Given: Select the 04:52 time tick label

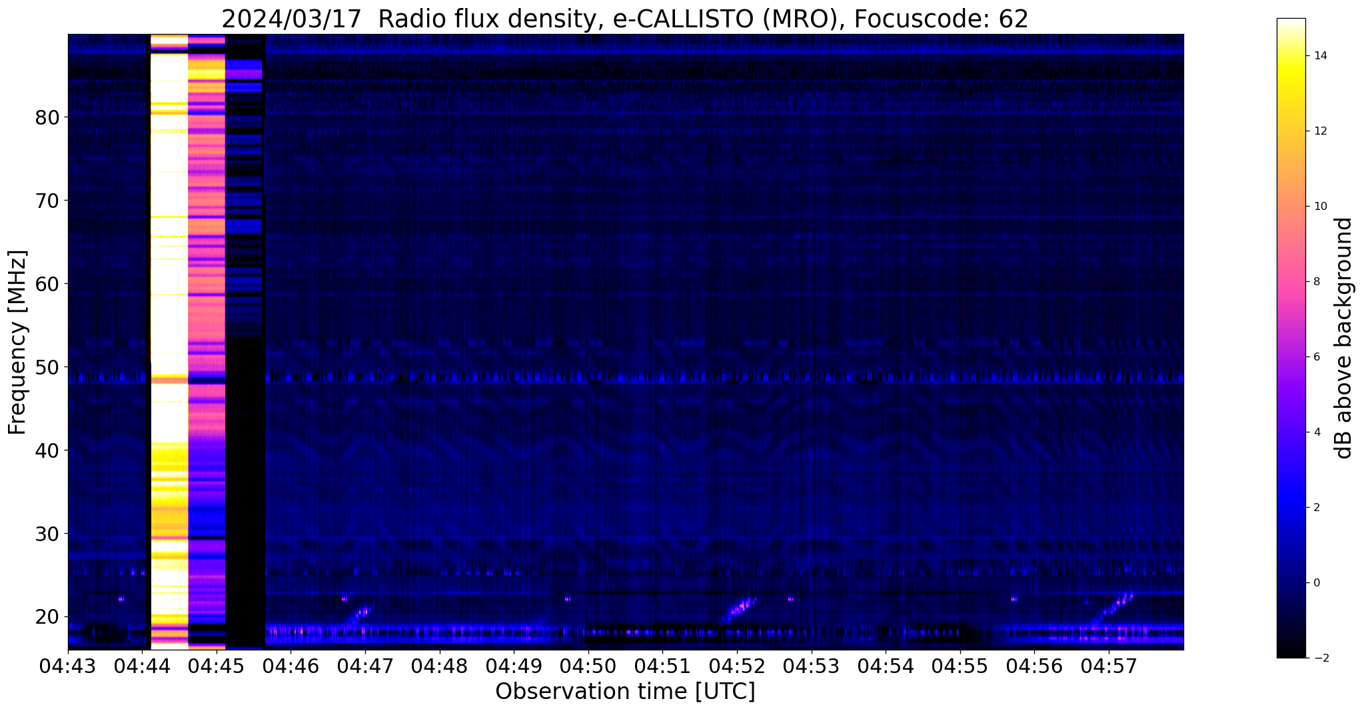Looking at the screenshot, I should (x=737, y=665).
